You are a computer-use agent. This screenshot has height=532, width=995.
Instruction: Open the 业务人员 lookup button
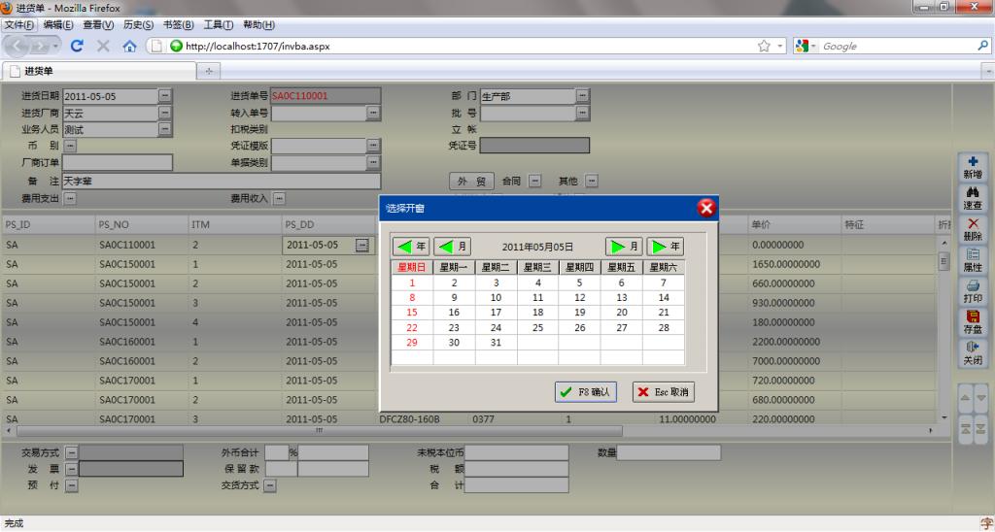(165, 129)
